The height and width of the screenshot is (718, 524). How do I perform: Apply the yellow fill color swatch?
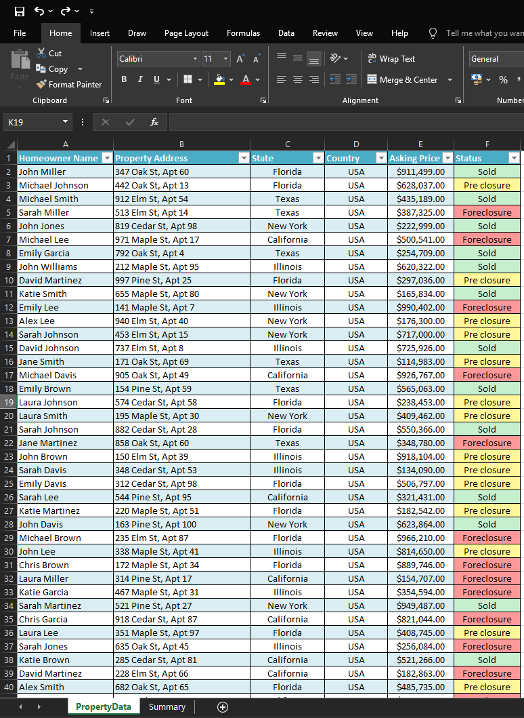pos(219,79)
